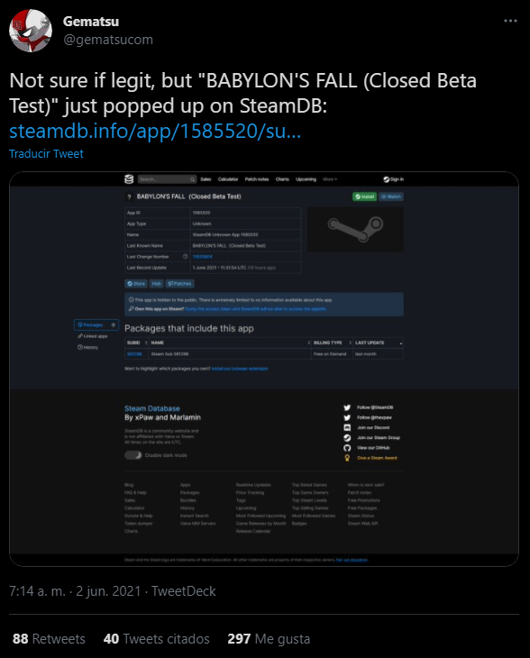Open the steamdb.info app link
Image resolution: width=530 pixels, height=658 pixels.
pos(155,131)
